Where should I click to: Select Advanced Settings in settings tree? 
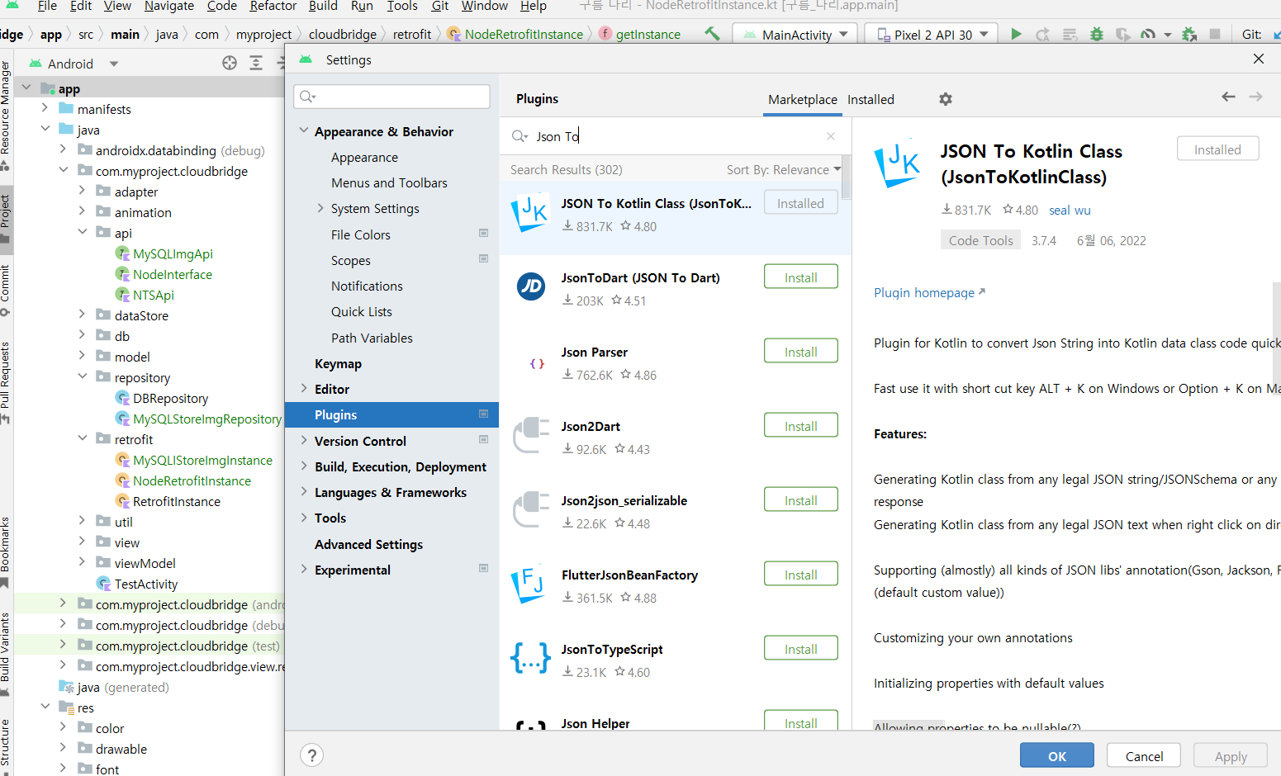pos(368,544)
